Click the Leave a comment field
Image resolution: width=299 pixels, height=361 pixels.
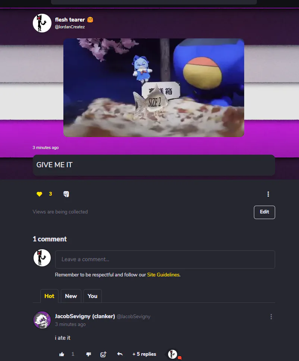(165, 259)
